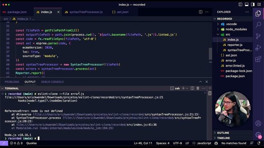Open the launch profile dropdown arrow
Viewport: 264px width, 148px height.
click(187, 88)
